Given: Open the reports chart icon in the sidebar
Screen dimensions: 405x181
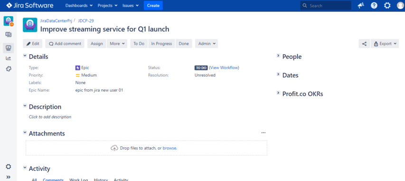Looking at the screenshot, I should [x=8, y=58].
